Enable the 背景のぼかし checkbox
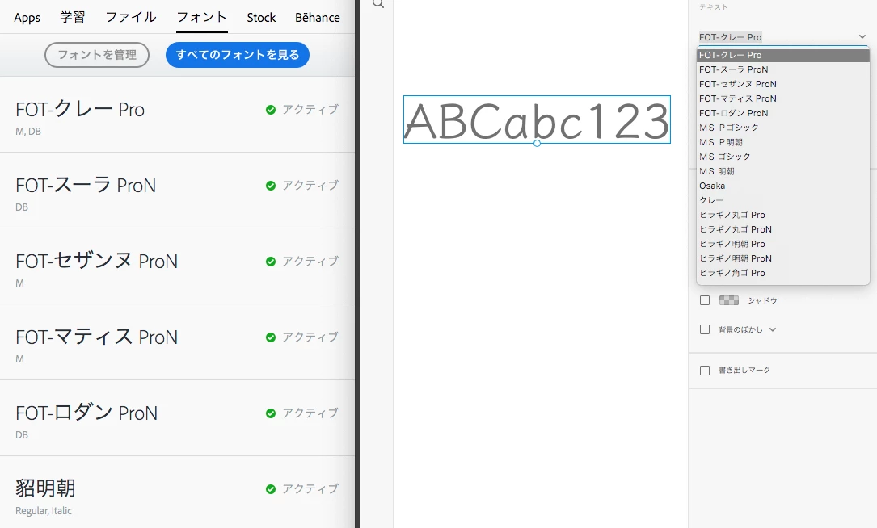877x528 pixels. tap(705, 329)
